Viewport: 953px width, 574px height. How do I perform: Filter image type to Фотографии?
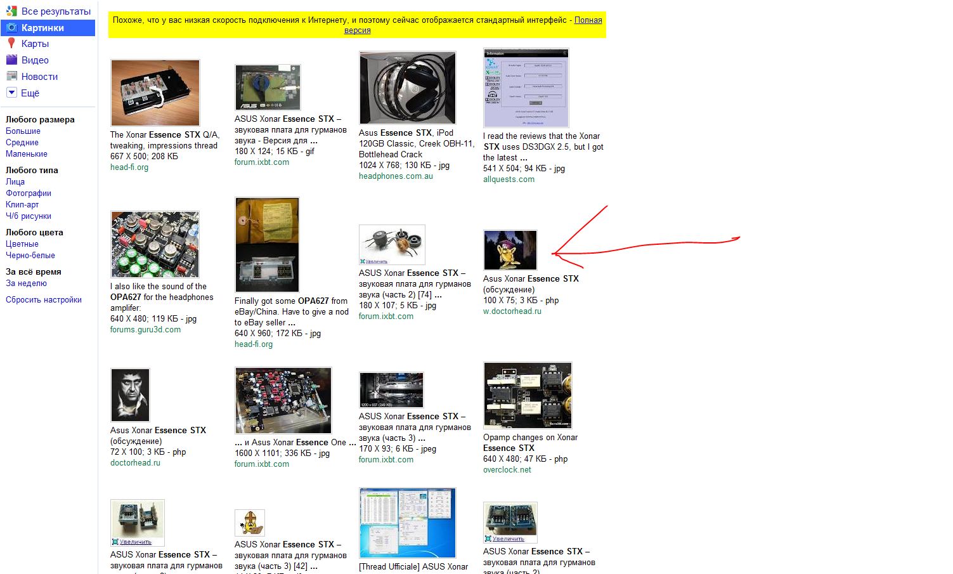(x=29, y=193)
